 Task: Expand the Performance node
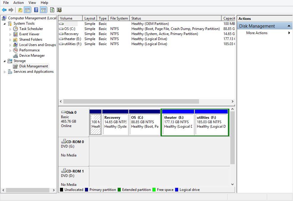10,50
